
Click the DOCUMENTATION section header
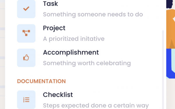click(41, 81)
